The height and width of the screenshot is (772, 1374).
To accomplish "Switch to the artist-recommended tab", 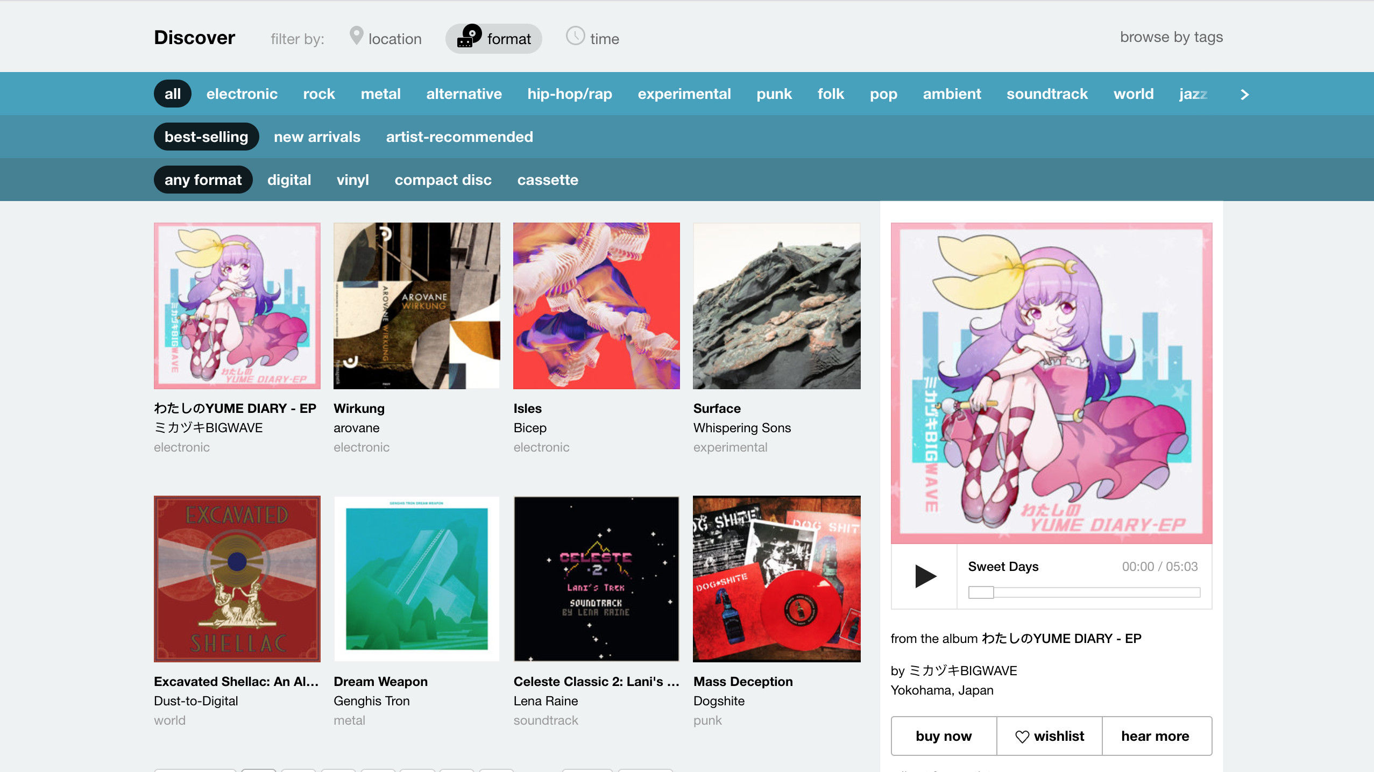I will coord(458,137).
